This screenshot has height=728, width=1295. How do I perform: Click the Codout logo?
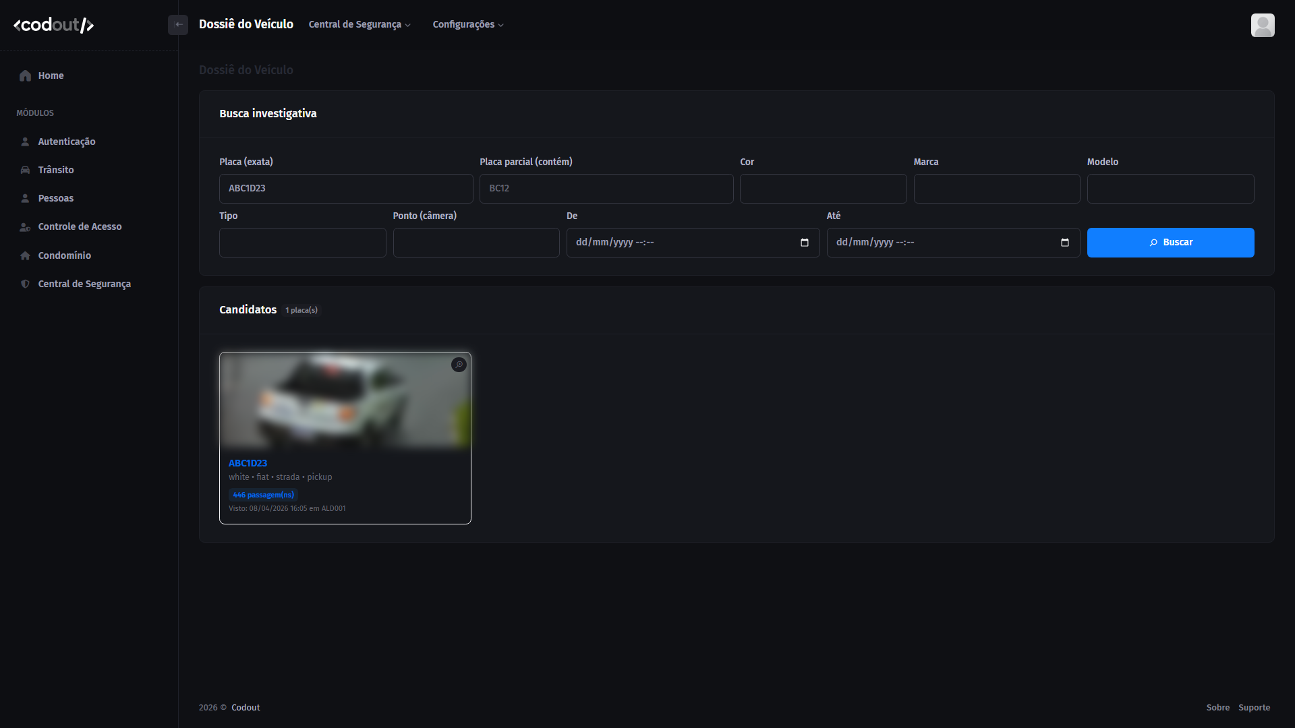54,25
